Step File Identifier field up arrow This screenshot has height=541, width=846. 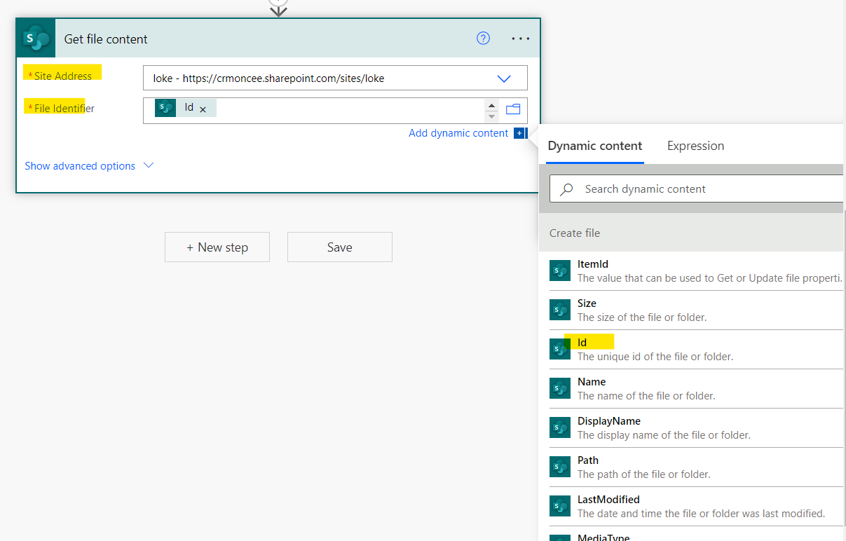(x=492, y=106)
